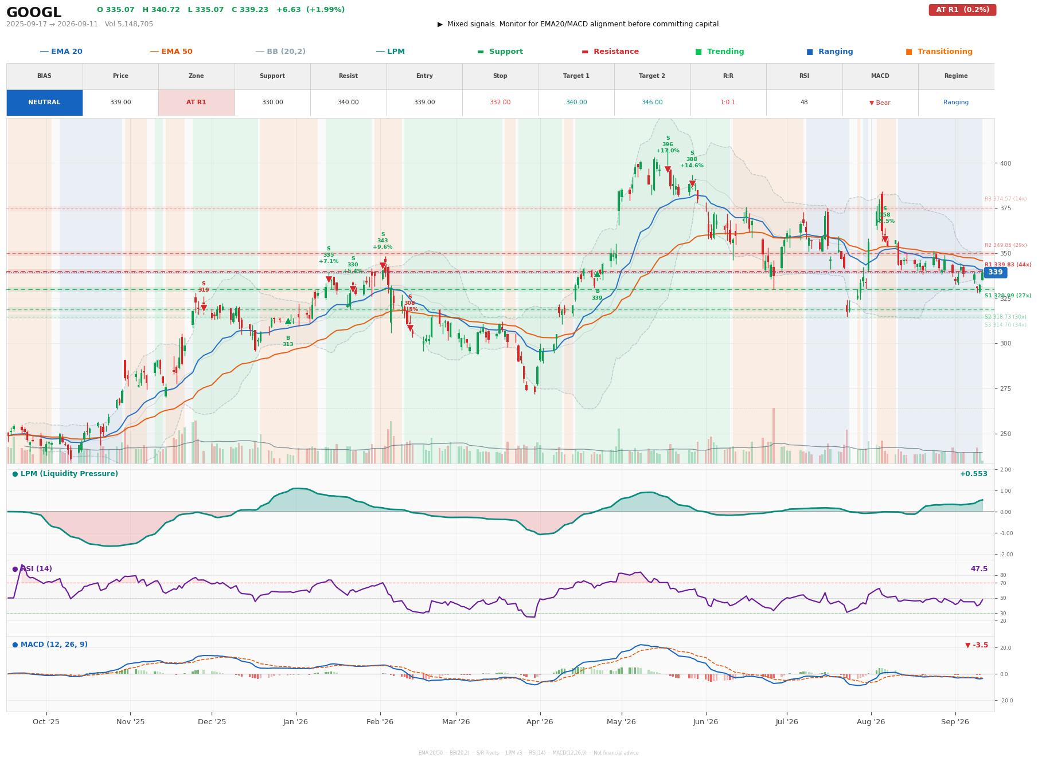1038x762 pixels.
Task: Click the Regime column header
Action: click(x=956, y=76)
